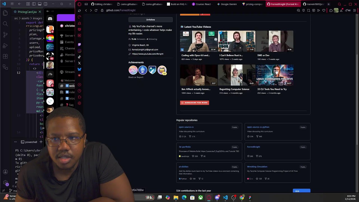Open VS Code hamburger menu
The width and height of the screenshot is (359, 202).
12,4
